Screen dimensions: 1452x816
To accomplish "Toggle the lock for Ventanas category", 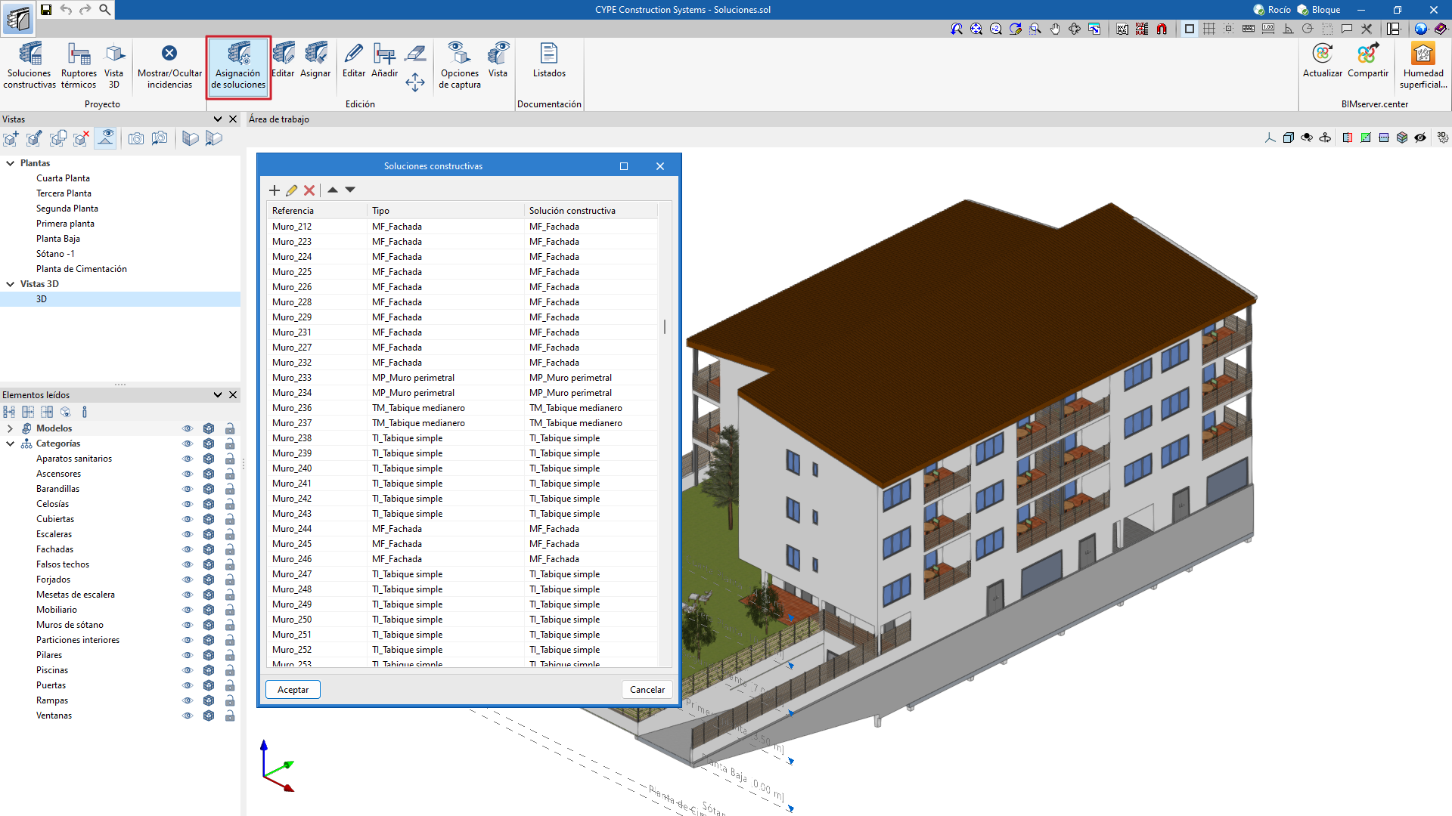I will (230, 716).
